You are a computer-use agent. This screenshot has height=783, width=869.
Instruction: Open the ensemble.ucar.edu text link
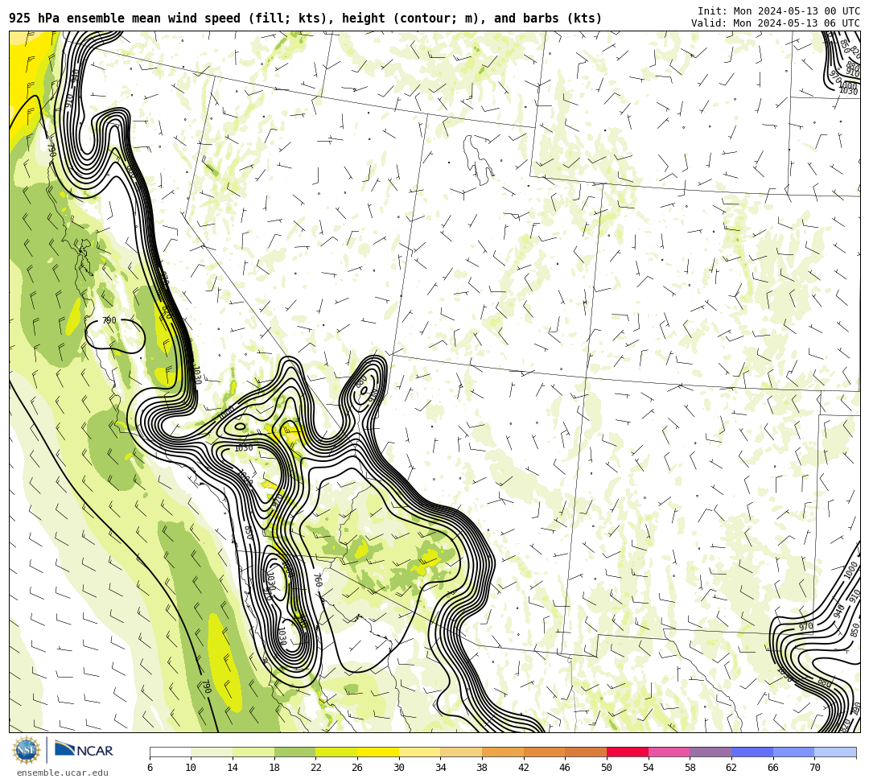63,773
